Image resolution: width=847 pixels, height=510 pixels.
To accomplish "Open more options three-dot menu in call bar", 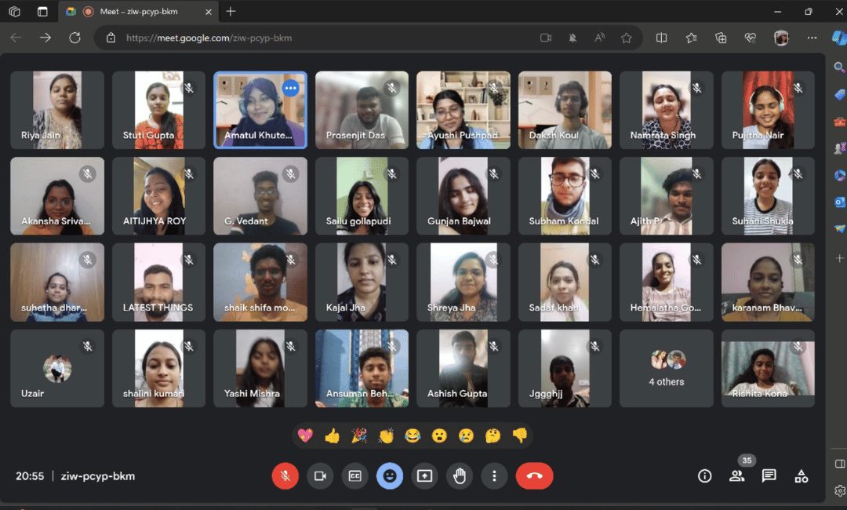I will 494,475.
